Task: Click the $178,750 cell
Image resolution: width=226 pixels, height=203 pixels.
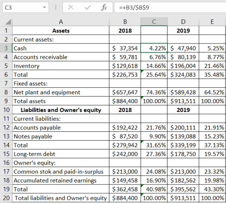Action: 183,154
